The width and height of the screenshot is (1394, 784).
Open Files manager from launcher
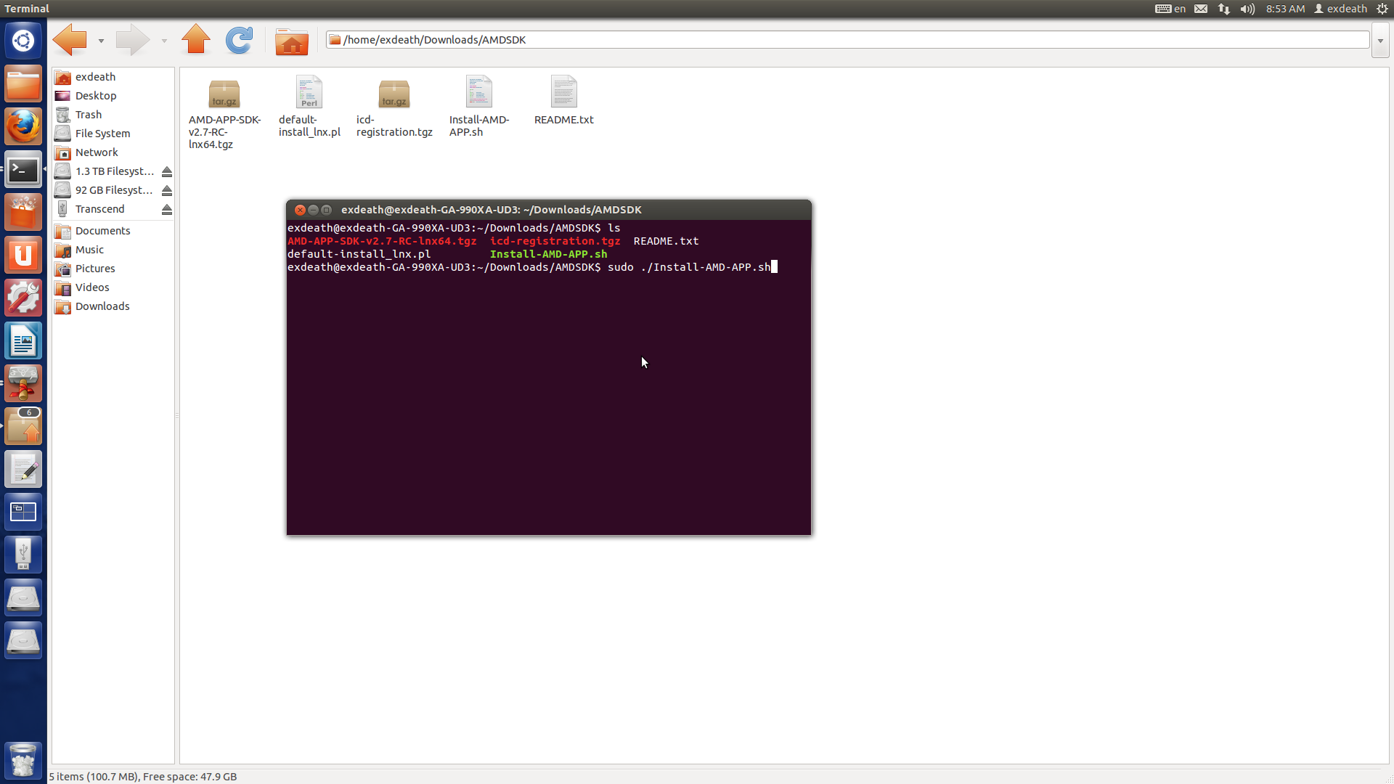[x=23, y=84]
